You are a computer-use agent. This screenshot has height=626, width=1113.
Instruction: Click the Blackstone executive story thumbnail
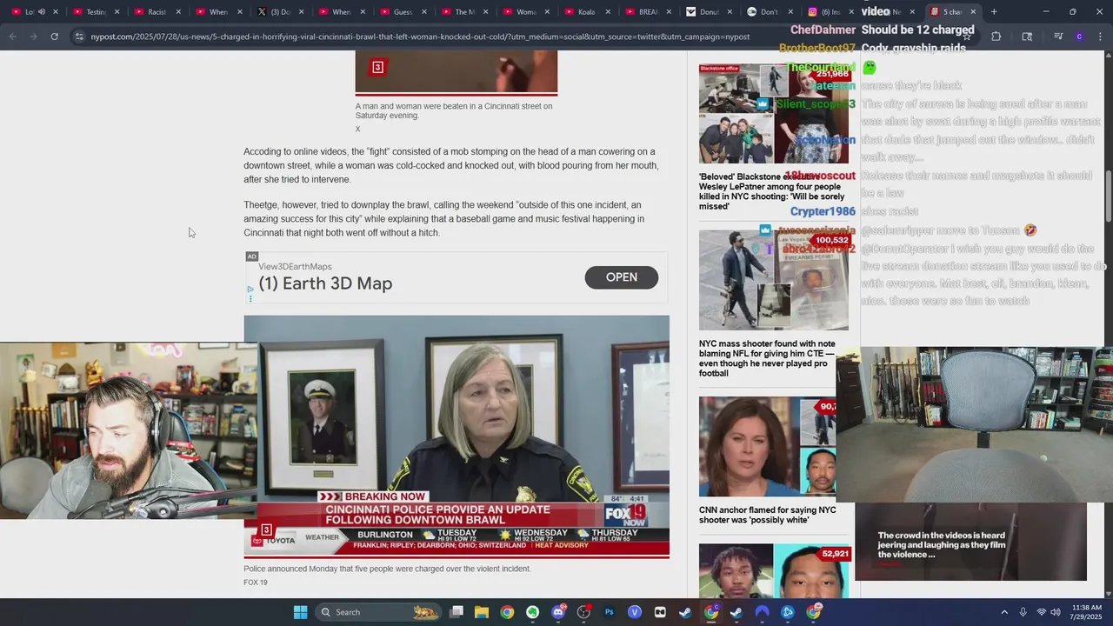tap(774, 113)
